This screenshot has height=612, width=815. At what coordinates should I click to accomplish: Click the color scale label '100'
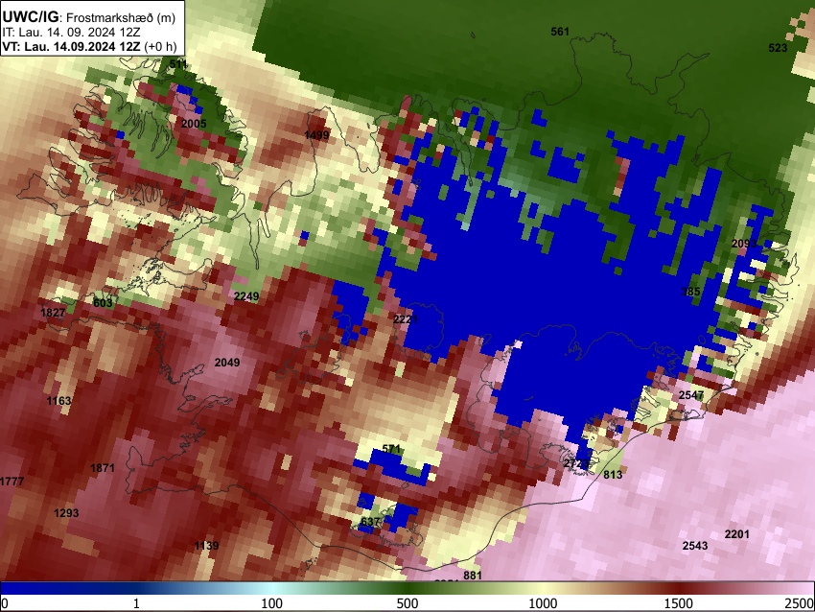(272, 603)
